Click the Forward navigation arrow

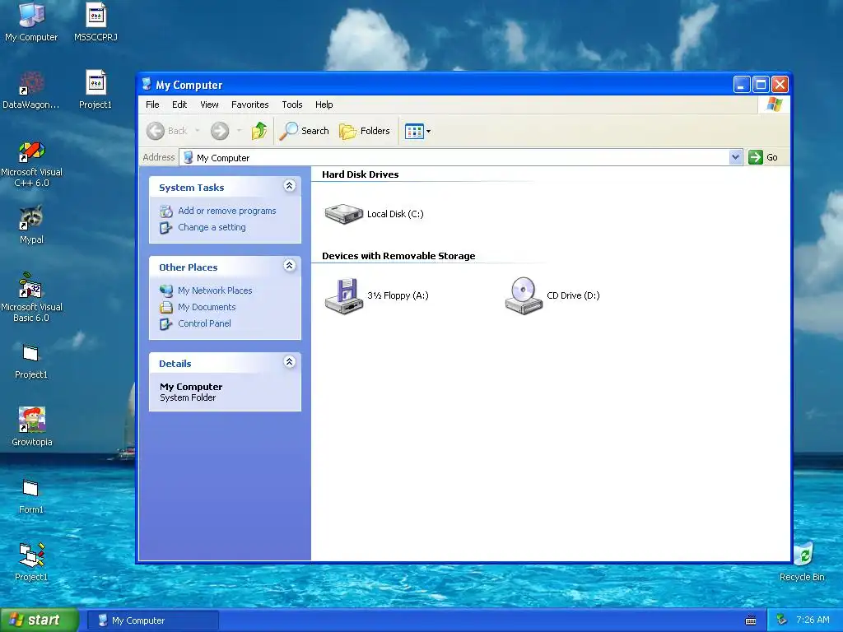(219, 131)
